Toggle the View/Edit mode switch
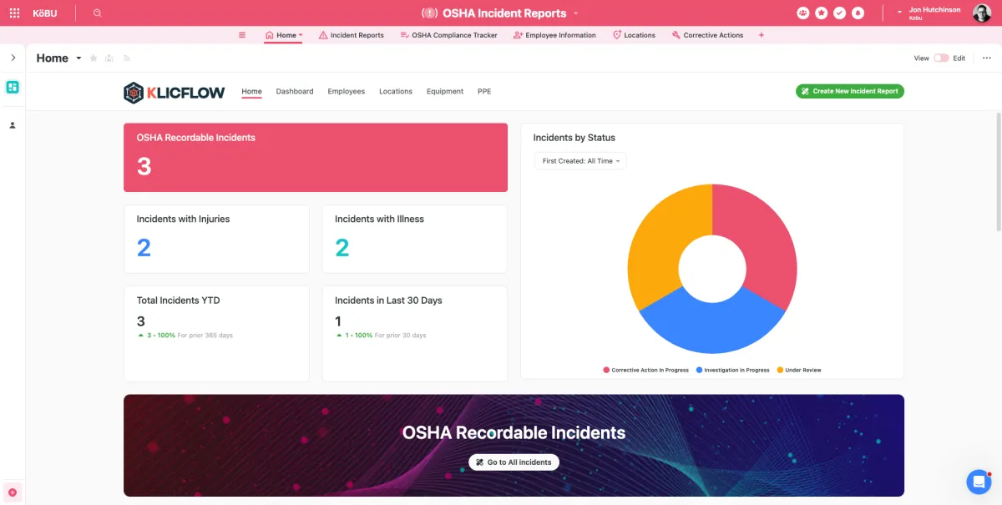This screenshot has width=1002, height=505. point(941,58)
